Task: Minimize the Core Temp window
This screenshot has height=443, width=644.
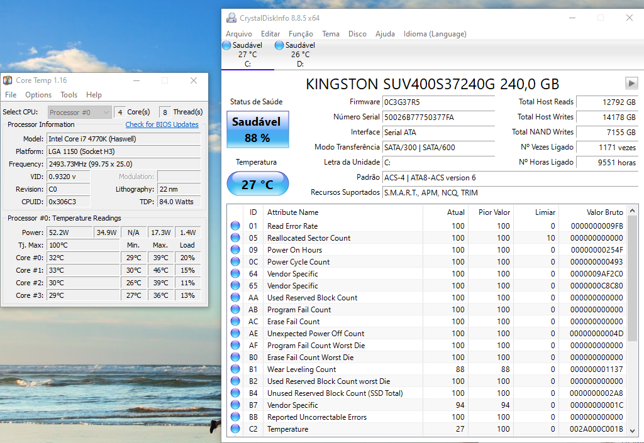Action: point(136,80)
